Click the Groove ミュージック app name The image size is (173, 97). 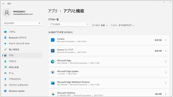65,50
